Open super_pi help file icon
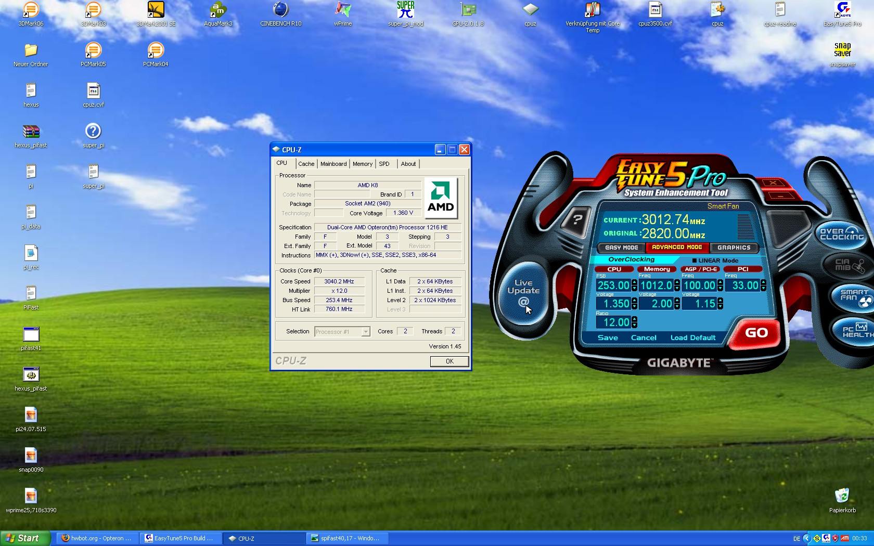This screenshot has height=546, width=874. 93,136
